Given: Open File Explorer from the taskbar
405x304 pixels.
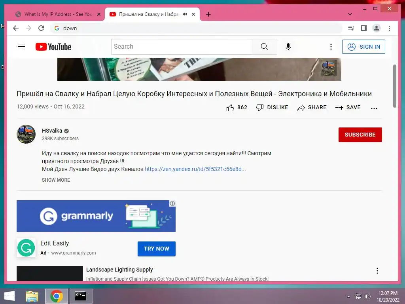Looking at the screenshot, I should (32, 296).
